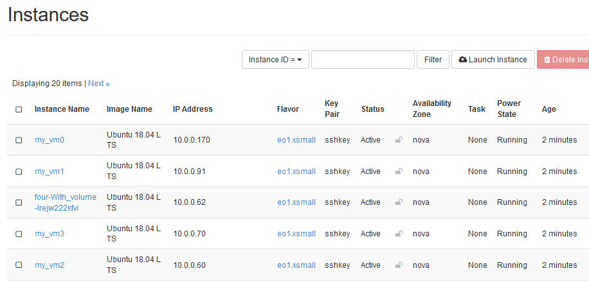
Task: Click the red Delete Instances button
Action: tap(565, 60)
